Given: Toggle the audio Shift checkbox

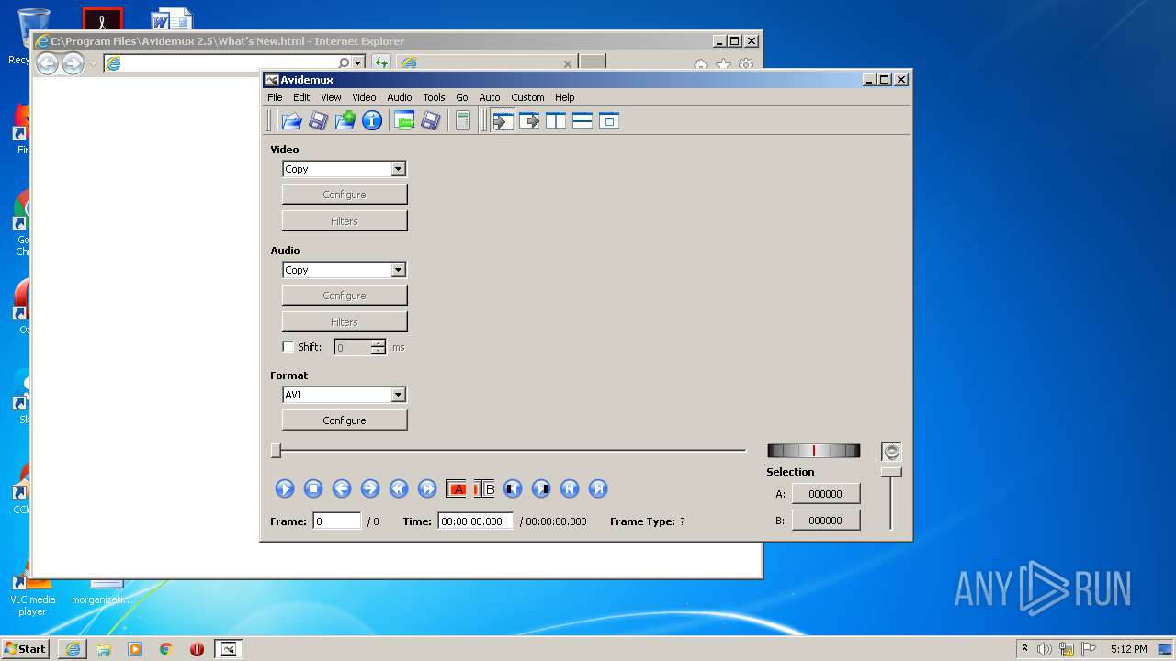Looking at the screenshot, I should pos(288,347).
